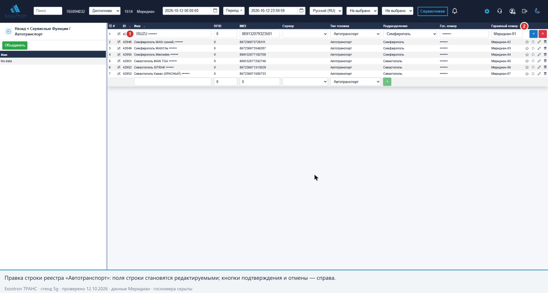548x293 pixels.
Task: Open the Русский (RU) language dropdown
Action: [326, 11]
